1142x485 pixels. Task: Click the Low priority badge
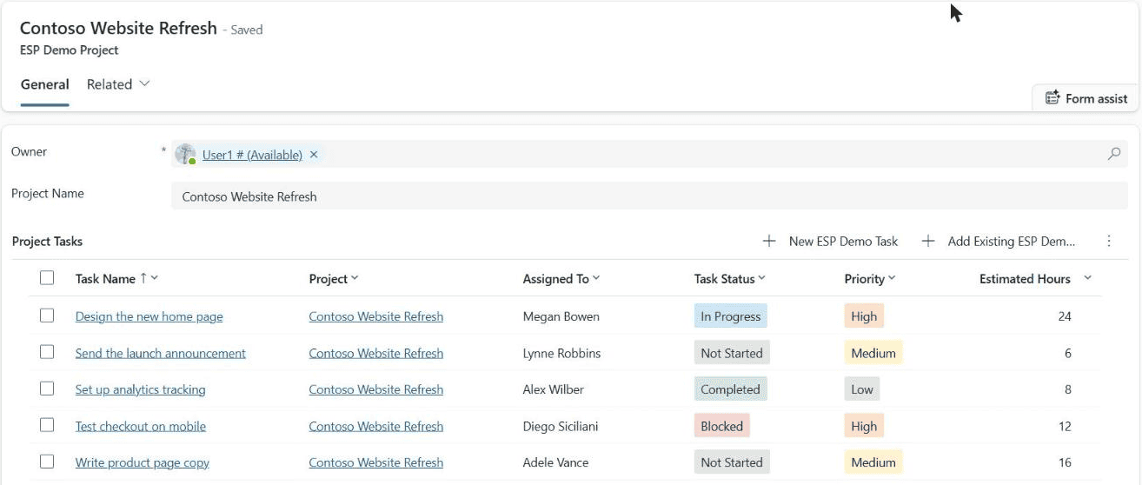coord(862,389)
